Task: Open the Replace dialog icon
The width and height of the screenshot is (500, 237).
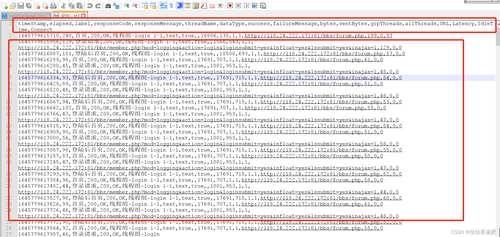Action: (116, 6)
